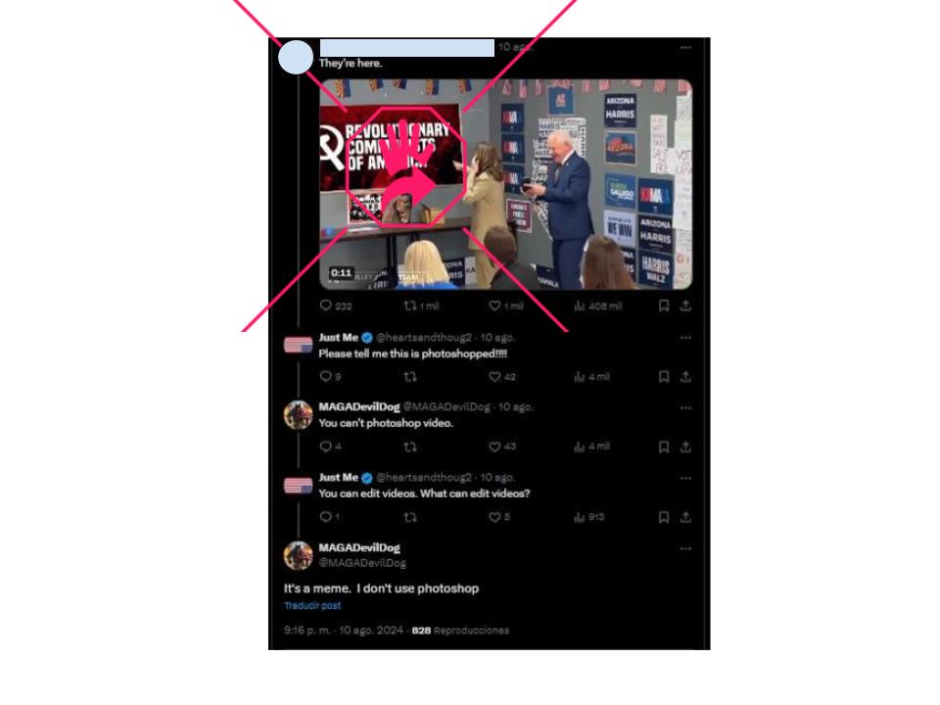Retweet "You can't photoshop video." reply
The image size is (940, 705).
[410, 446]
